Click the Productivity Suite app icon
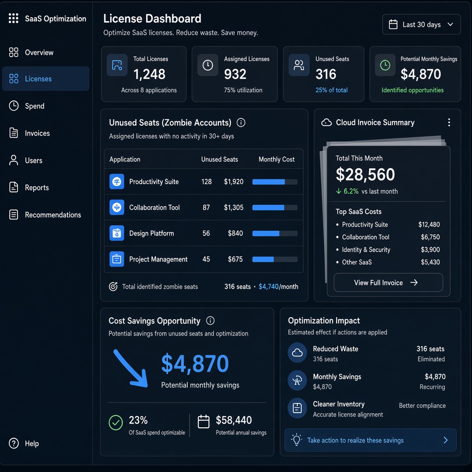 click(117, 182)
